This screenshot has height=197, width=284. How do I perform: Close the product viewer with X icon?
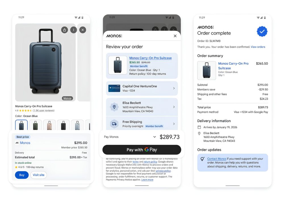coord(83,30)
